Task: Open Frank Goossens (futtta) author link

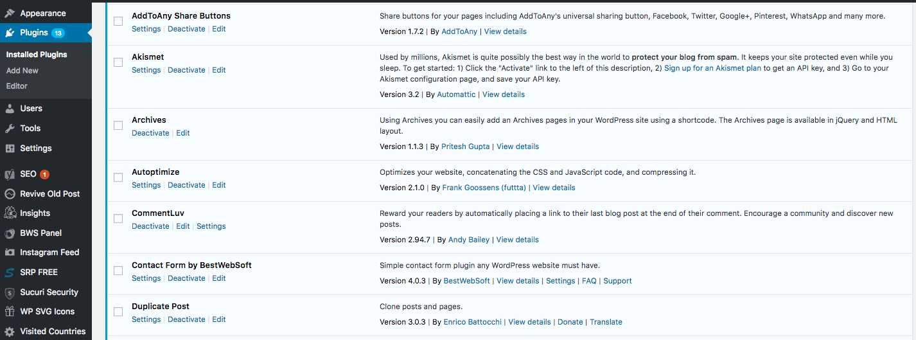Action: pos(484,188)
